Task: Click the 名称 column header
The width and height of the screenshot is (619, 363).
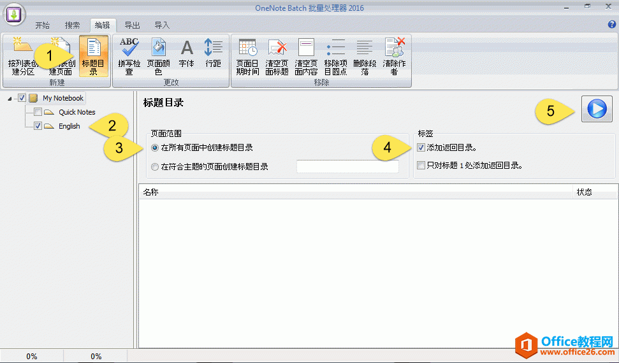Action: coord(356,192)
